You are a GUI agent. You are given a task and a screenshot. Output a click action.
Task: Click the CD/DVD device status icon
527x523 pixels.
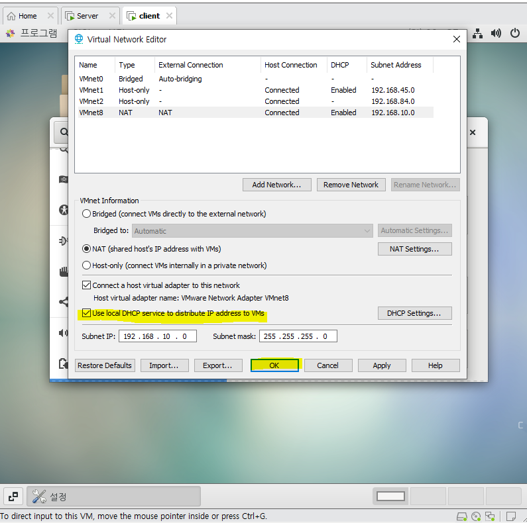pyautogui.click(x=476, y=516)
